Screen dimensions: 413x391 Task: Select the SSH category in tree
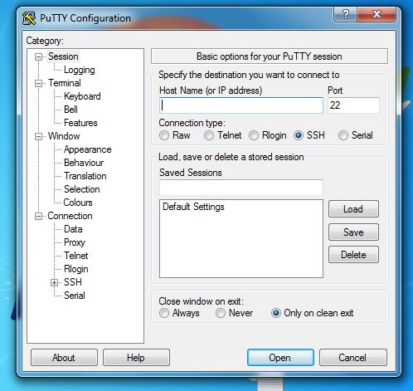(x=73, y=282)
